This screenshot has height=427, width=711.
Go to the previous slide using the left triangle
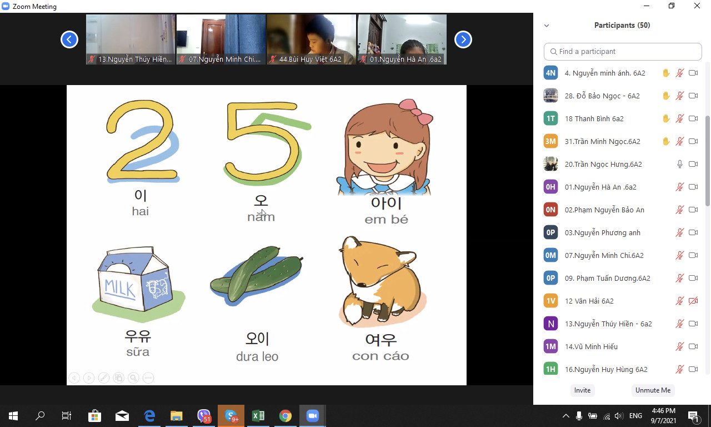[x=74, y=378]
